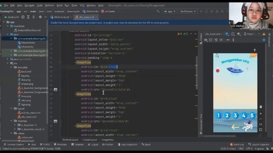This screenshot has height=153, width=273.
Task: Click the back arrow in the layout preview
Action: (235, 127)
